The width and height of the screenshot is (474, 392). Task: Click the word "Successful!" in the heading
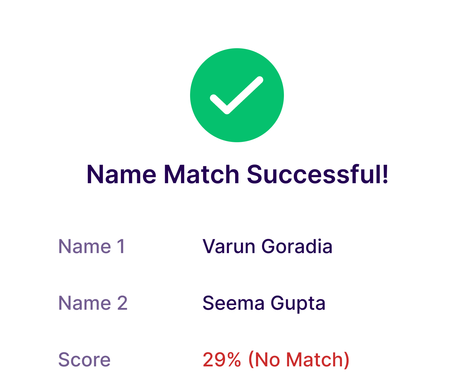tap(318, 174)
